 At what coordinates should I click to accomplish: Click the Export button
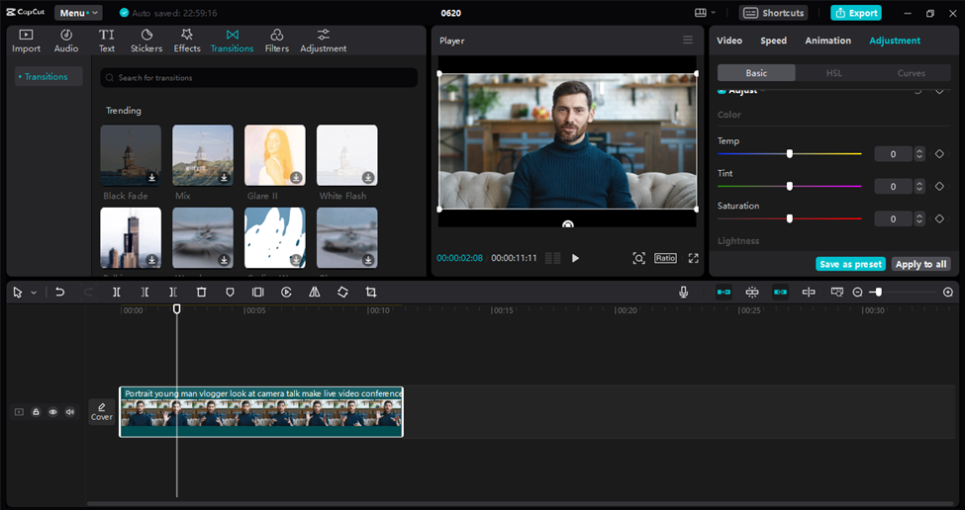pos(855,13)
